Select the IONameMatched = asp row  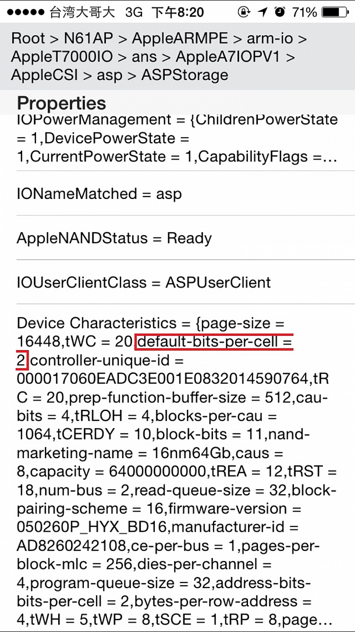pos(177,194)
